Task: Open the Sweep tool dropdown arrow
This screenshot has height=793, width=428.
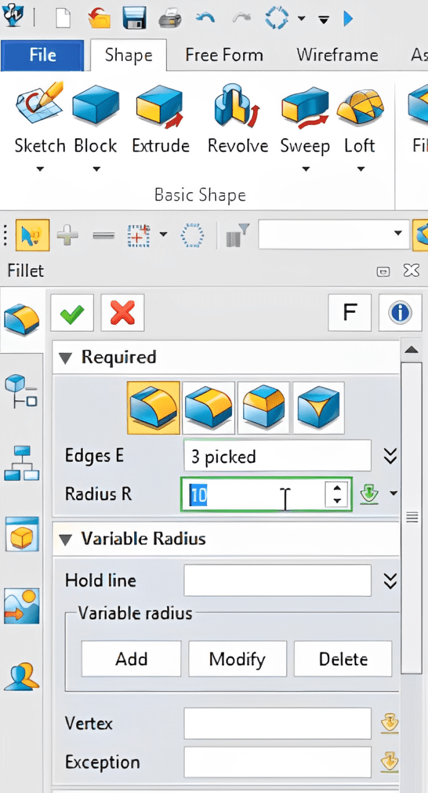Action: tap(305, 169)
